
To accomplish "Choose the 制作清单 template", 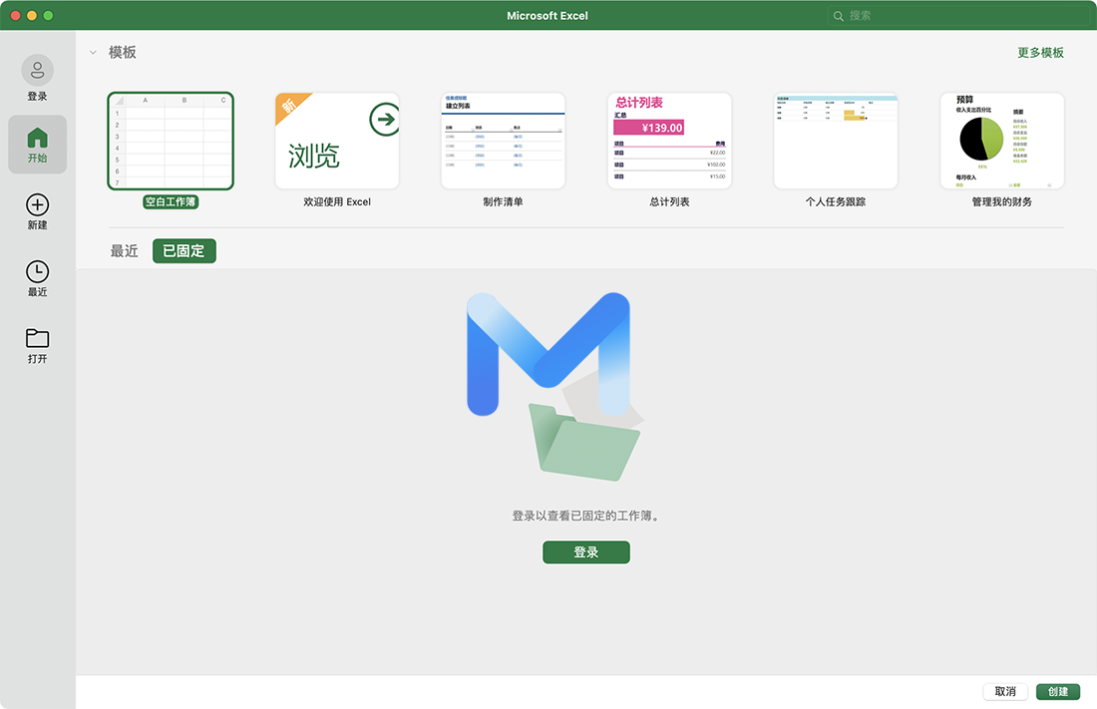I will tap(503, 141).
